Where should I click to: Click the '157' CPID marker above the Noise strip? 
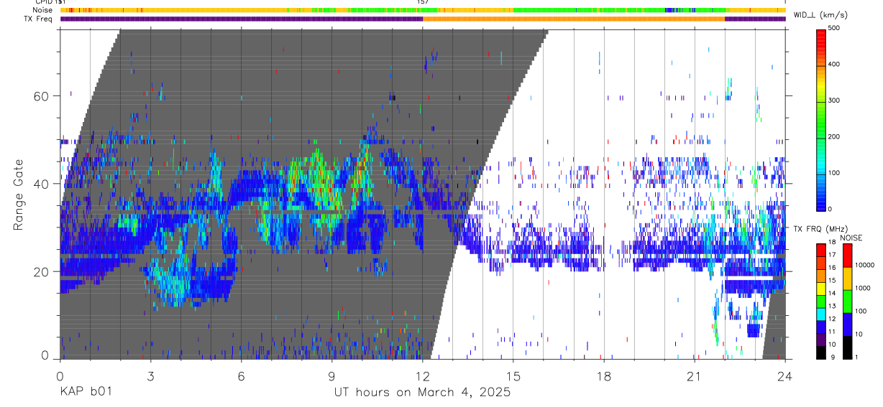[423, 2]
